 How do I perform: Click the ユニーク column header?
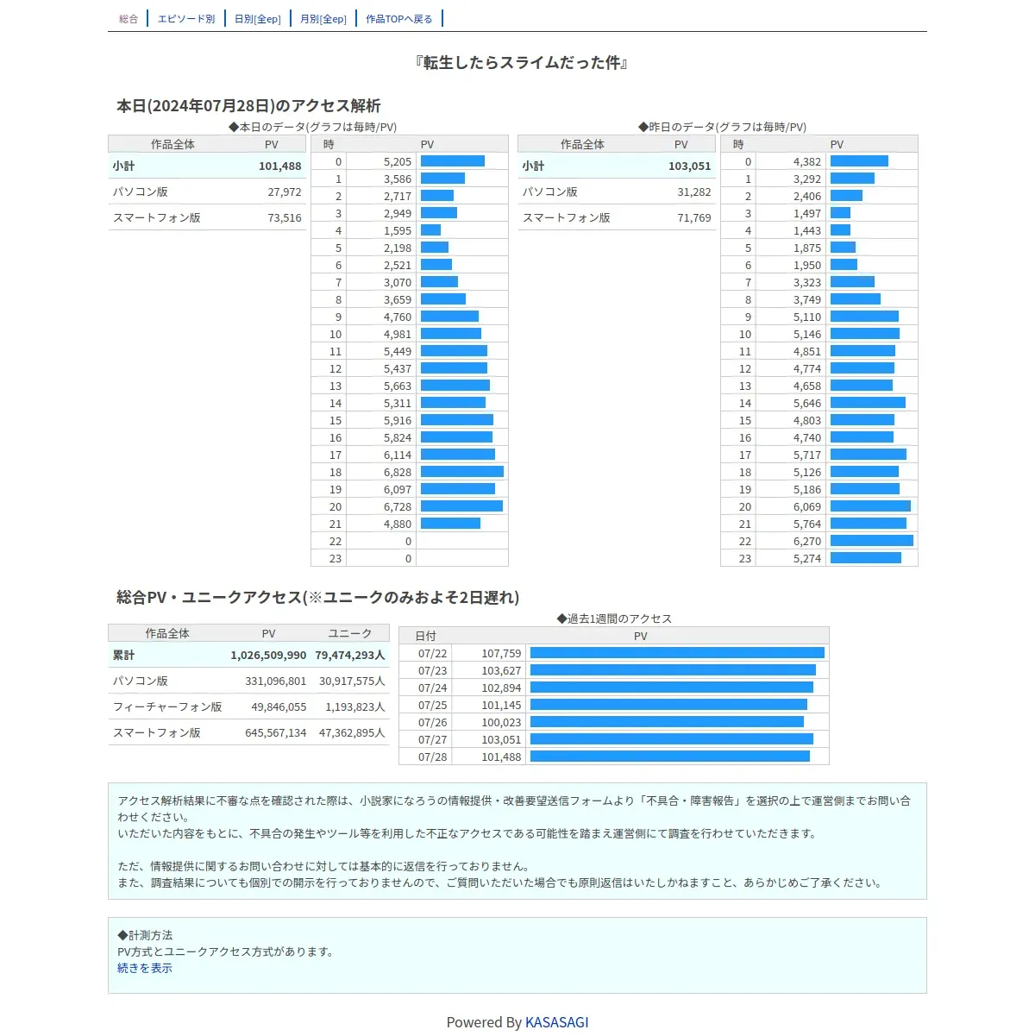pyautogui.click(x=350, y=633)
